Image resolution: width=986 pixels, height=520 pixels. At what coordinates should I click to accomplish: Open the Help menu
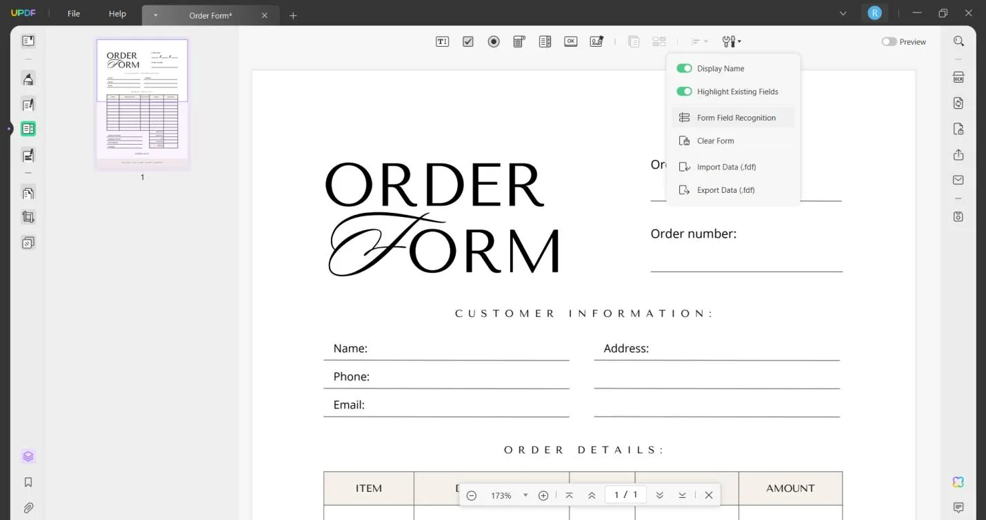tap(118, 14)
